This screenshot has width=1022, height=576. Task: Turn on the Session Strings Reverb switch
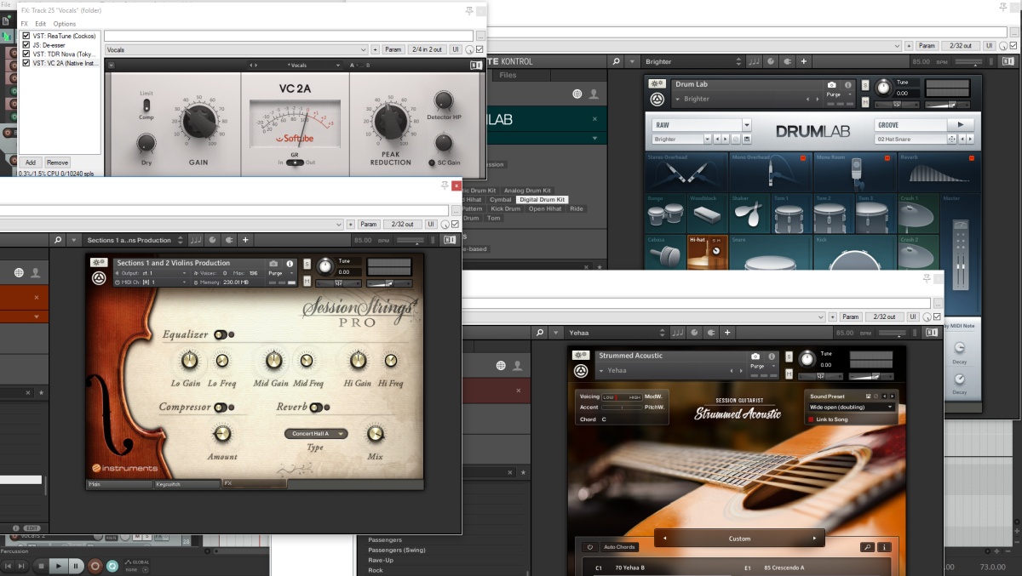318,407
